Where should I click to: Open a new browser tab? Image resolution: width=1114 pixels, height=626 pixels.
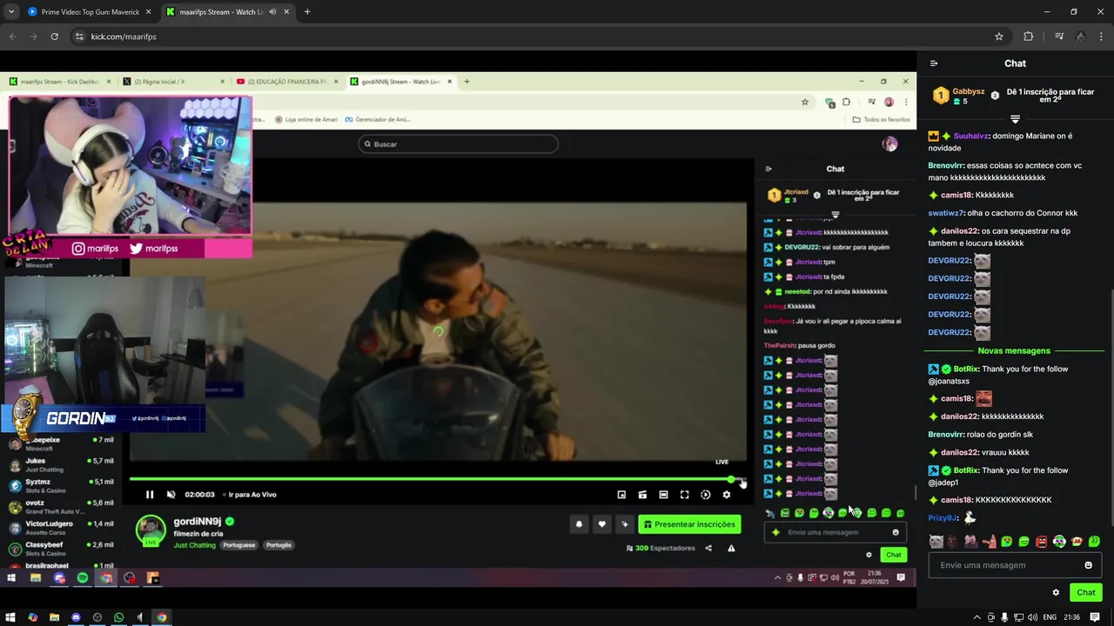pos(307,12)
